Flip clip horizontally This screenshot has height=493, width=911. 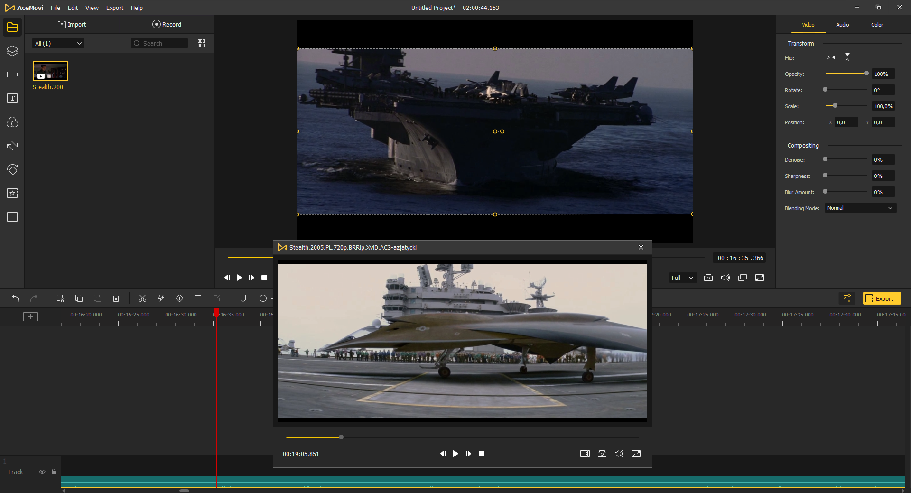(x=831, y=58)
